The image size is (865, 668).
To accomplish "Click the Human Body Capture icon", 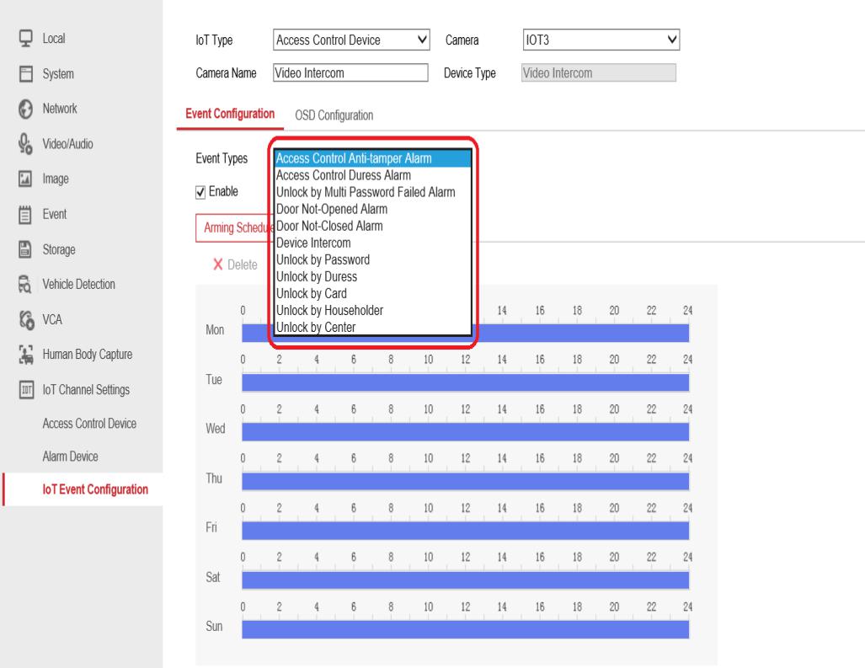I will 25,355.
